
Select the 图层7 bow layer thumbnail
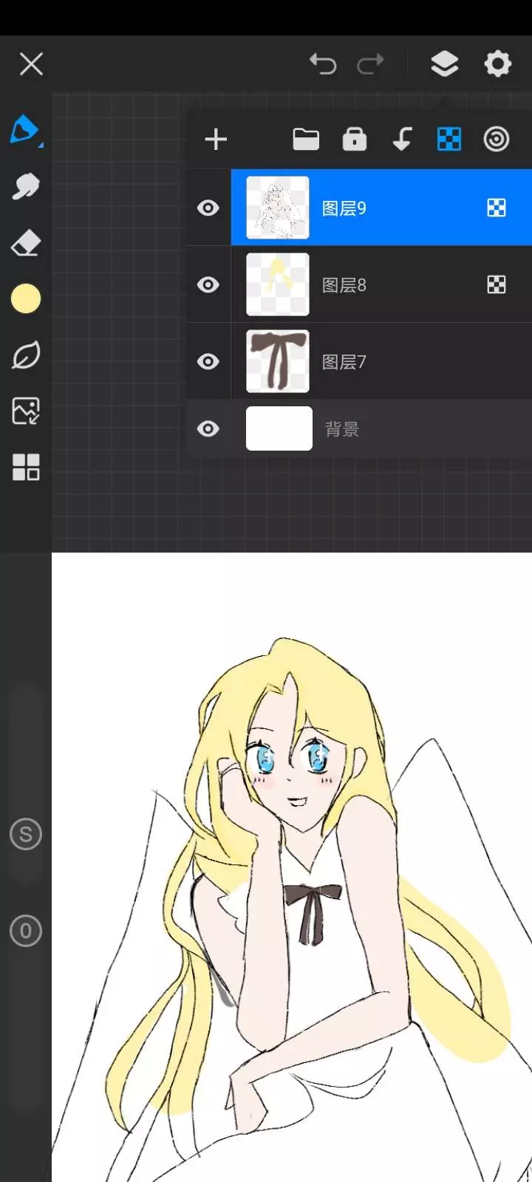click(278, 361)
